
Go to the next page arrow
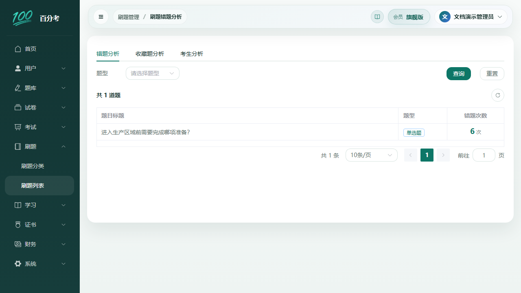[x=443, y=155]
